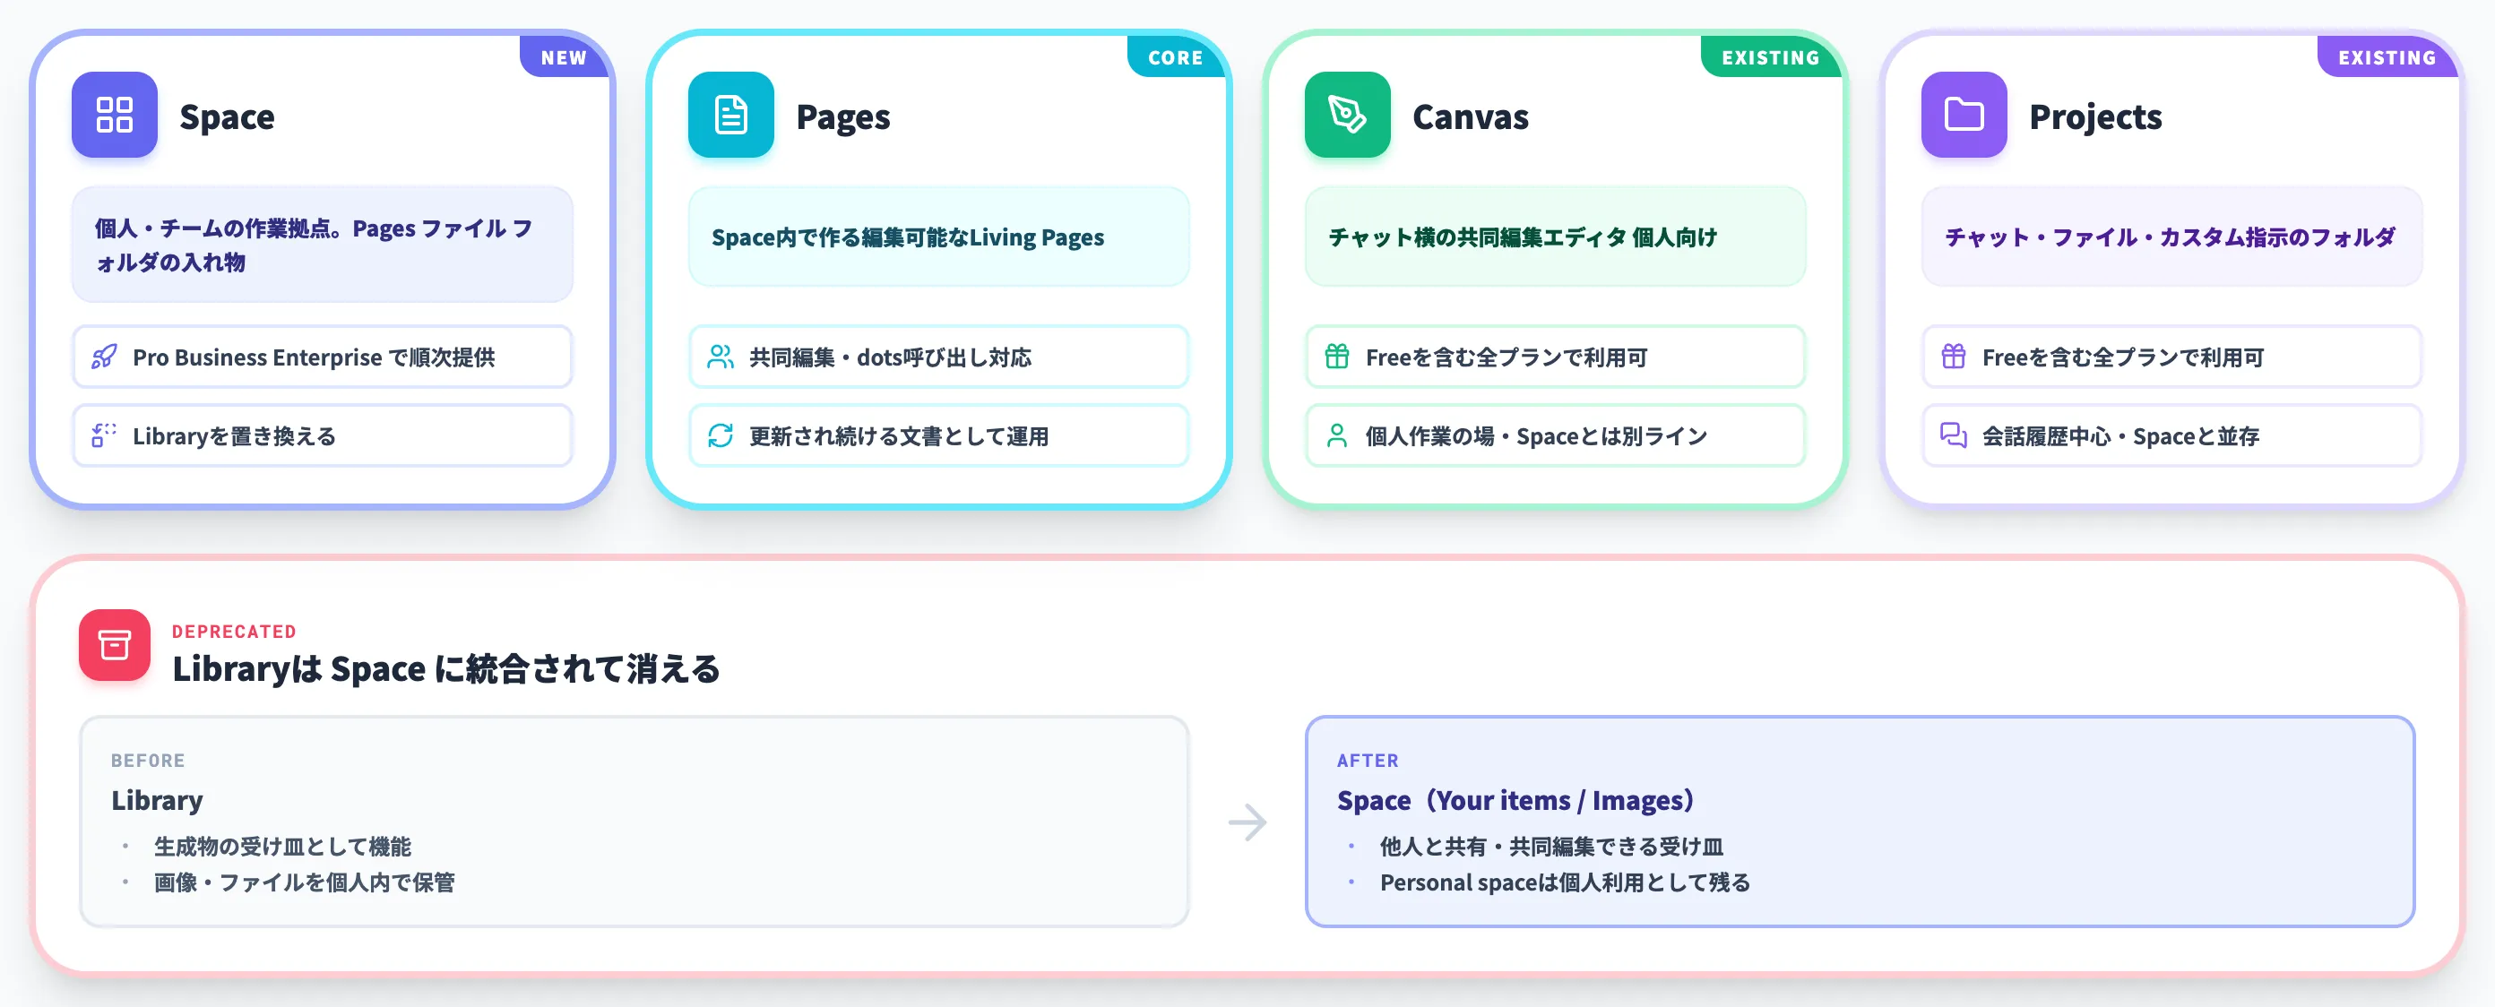Click the Canvas card title

click(1471, 116)
